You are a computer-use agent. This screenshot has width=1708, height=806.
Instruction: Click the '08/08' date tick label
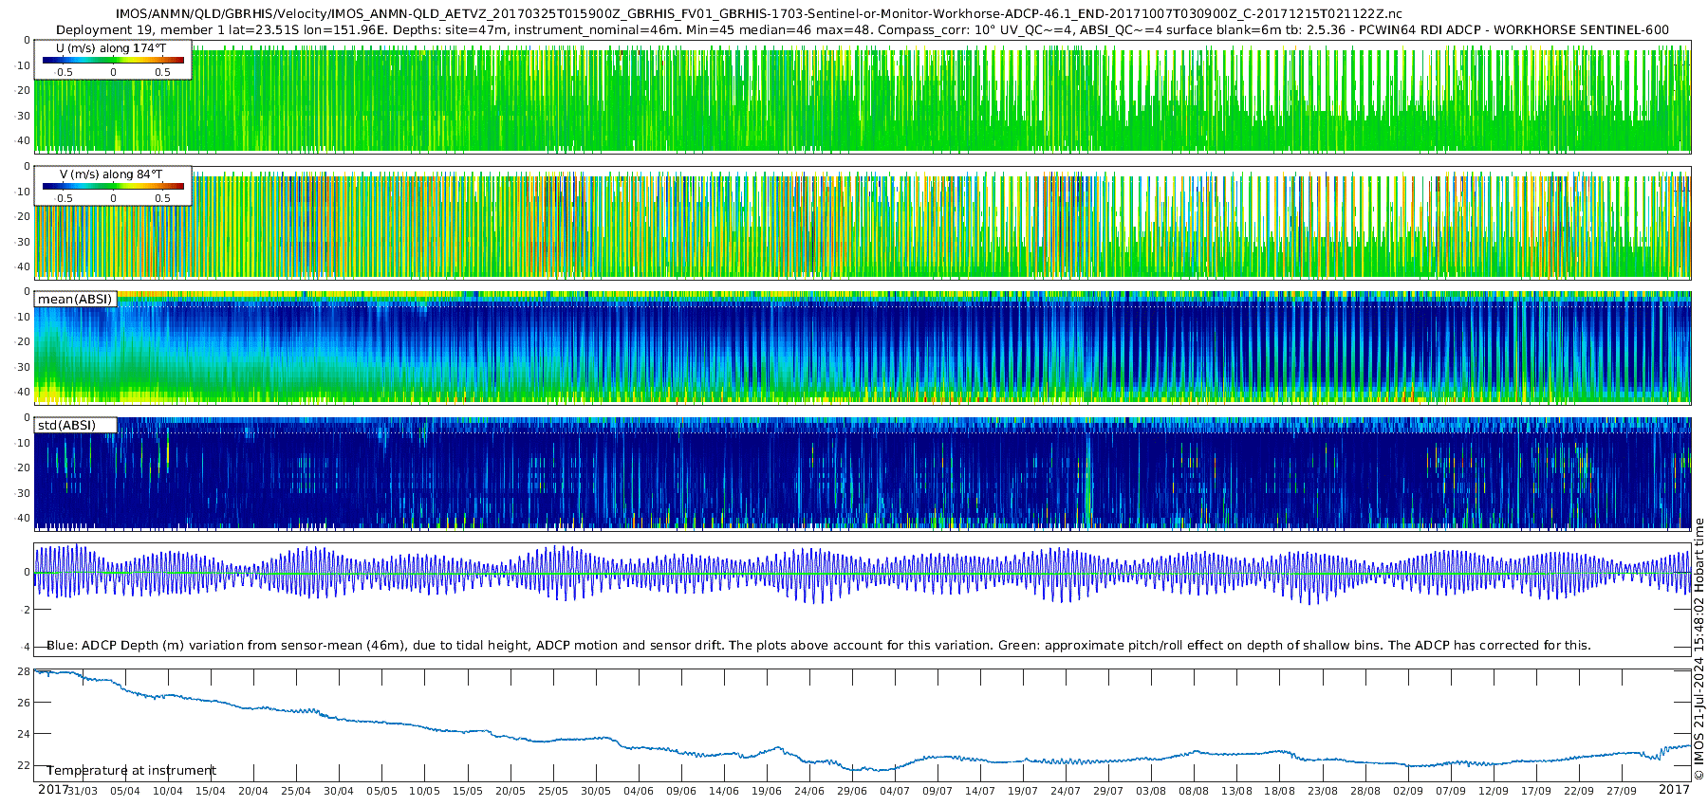coord(1194,791)
